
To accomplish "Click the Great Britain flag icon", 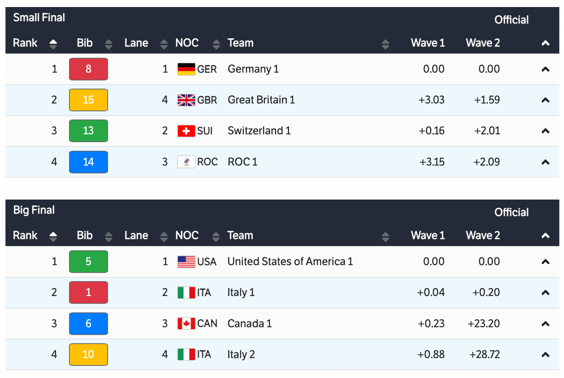I will coord(186,100).
